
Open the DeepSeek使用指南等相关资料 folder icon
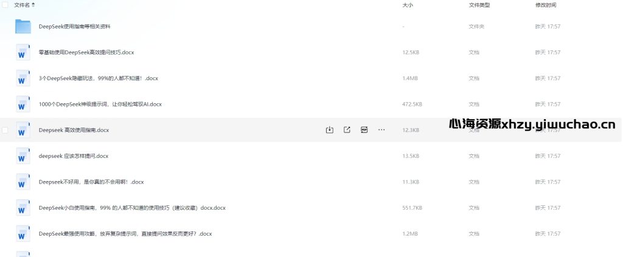point(23,27)
